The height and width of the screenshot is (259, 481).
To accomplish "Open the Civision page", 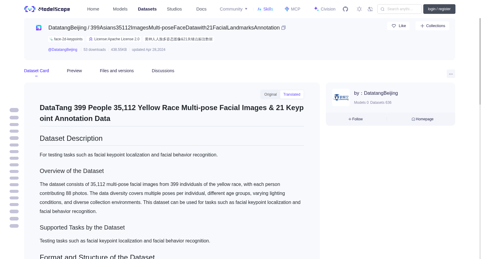I will 325,9.
